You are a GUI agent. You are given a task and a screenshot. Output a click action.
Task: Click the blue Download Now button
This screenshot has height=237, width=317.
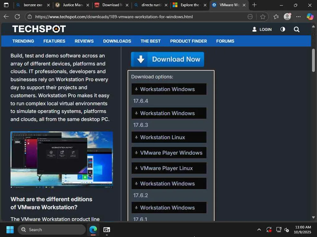[x=167, y=59]
